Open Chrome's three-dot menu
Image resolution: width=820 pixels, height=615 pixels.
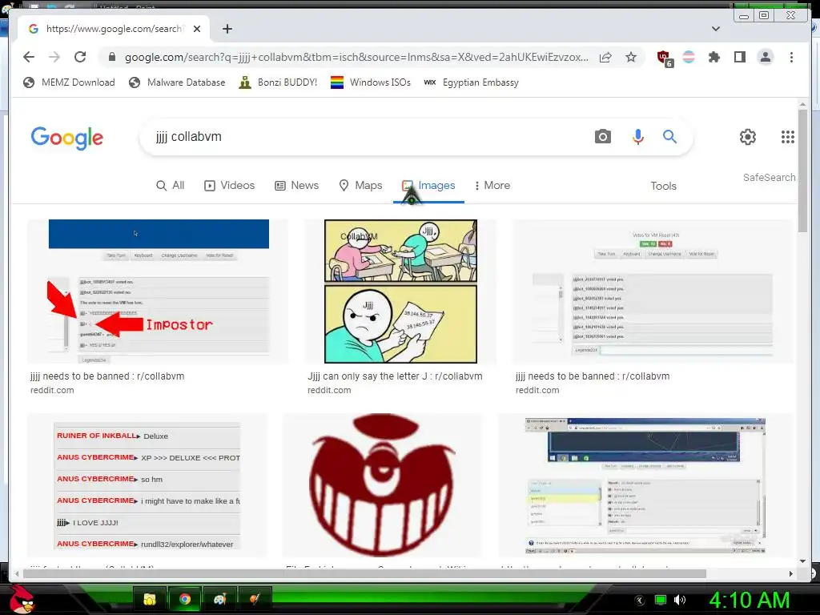(x=791, y=57)
